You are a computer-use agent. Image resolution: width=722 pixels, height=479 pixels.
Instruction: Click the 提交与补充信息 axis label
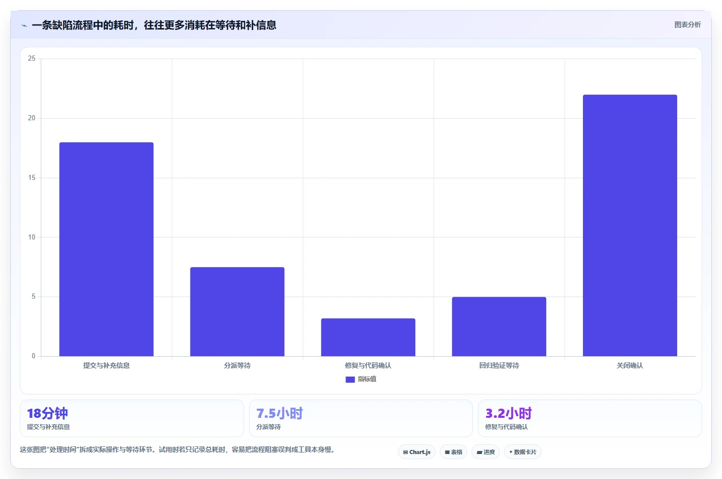[106, 365]
